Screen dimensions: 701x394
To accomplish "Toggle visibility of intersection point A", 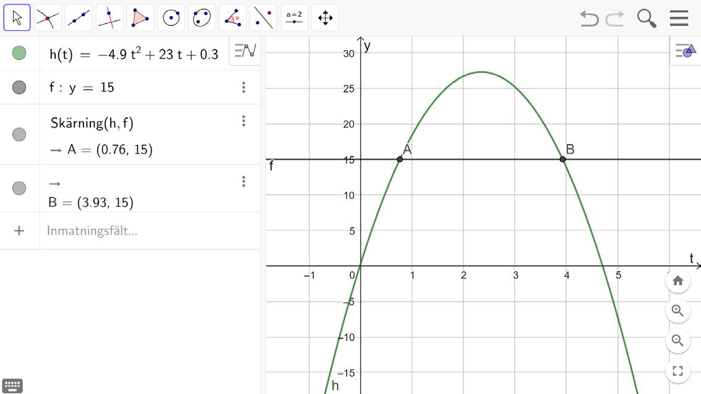I will click(x=19, y=134).
